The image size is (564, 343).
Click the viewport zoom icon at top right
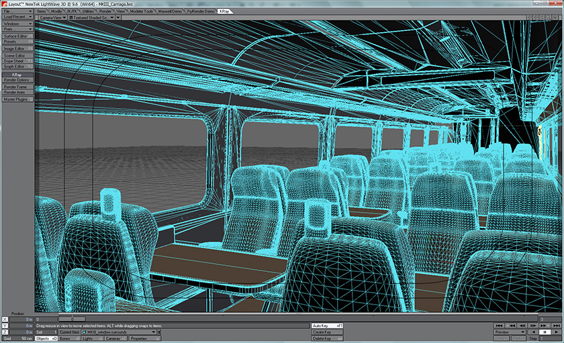[x=547, y=17]
